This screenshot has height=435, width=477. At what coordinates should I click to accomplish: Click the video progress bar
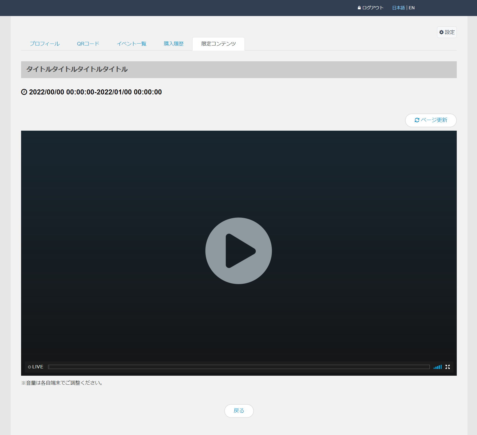[239, 367]
